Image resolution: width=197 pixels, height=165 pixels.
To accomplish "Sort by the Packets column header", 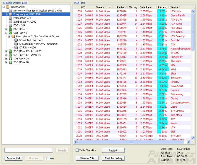I will [120, 7].
